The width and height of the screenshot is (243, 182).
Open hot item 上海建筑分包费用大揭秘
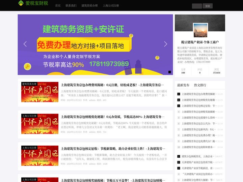(x=198, y=180)
